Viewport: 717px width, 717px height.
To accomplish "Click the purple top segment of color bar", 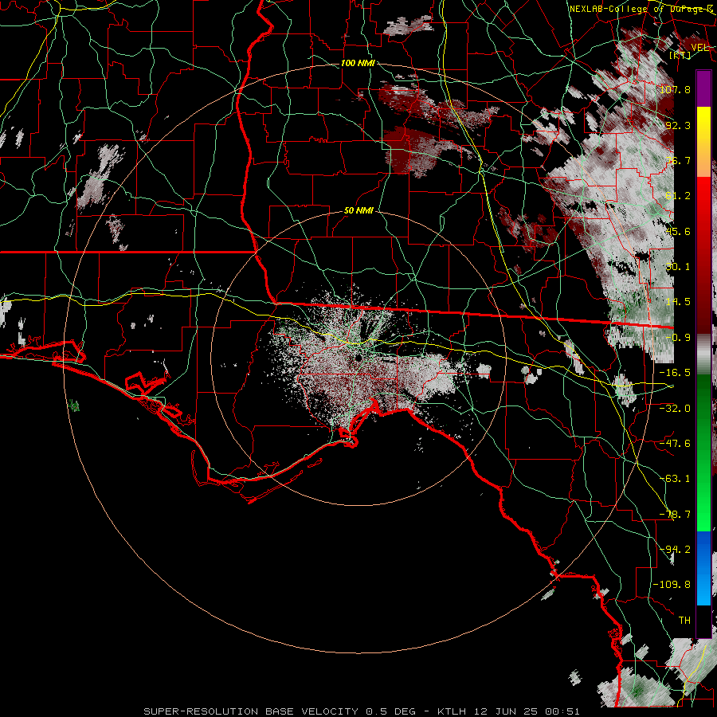I will pos(703,88).
